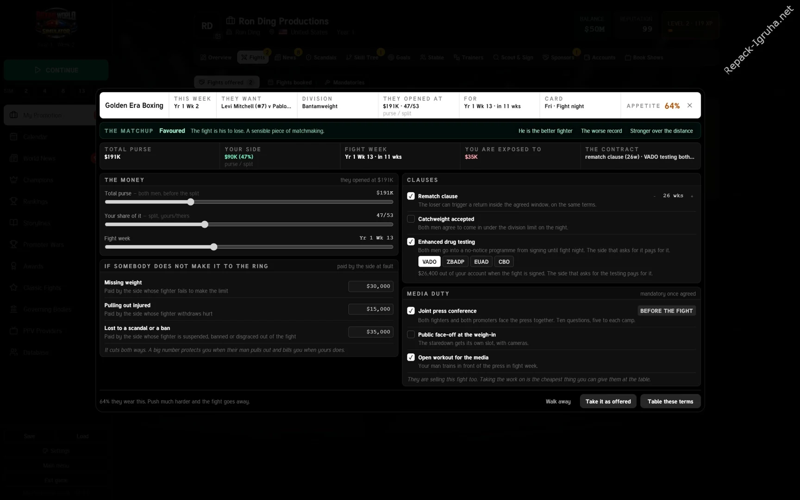Screen dimensions: 800x500
Task: Click Take it as offered
Action: point(608,401)
